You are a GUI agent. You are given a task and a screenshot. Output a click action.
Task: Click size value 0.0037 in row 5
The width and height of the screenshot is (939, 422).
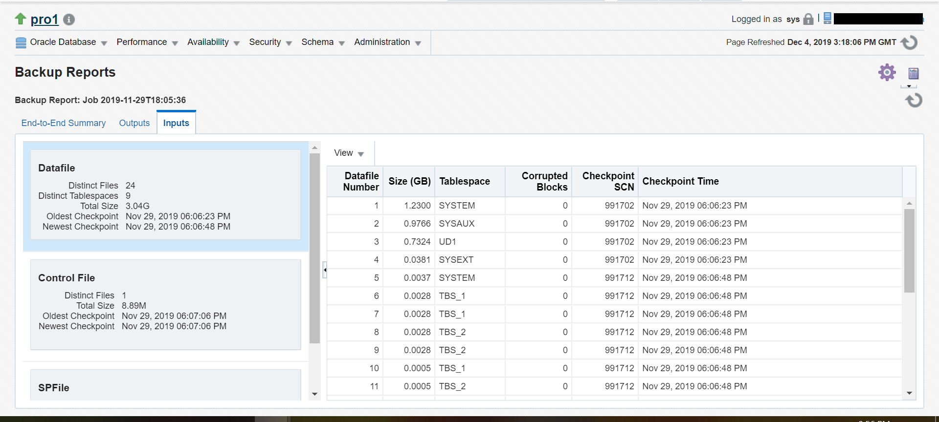[x=417, y=278]
